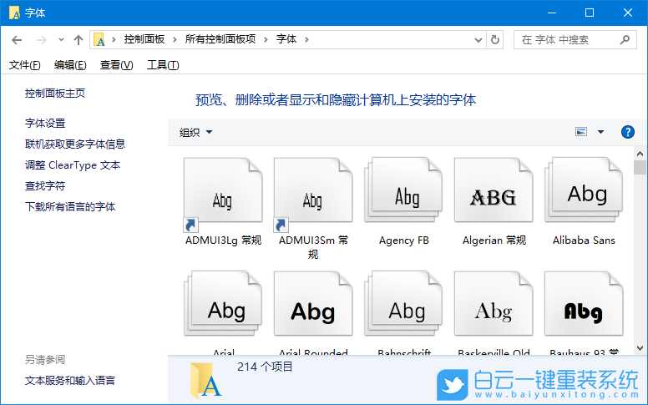The height and width of the screenshot is (405, 648).
Task: Select the Agency FB font family icon
Action: click(x=403, y=190)
